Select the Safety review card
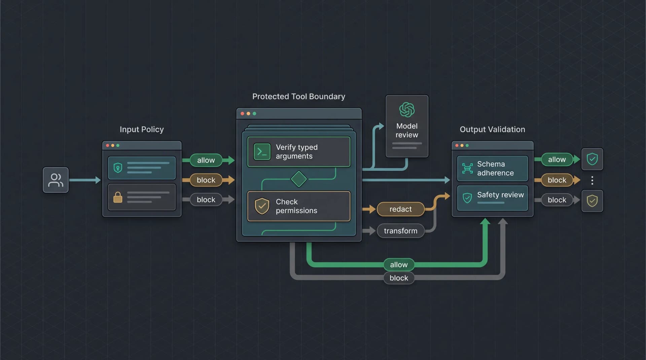The width and height of the screenshot is (646, 360). 492,198
